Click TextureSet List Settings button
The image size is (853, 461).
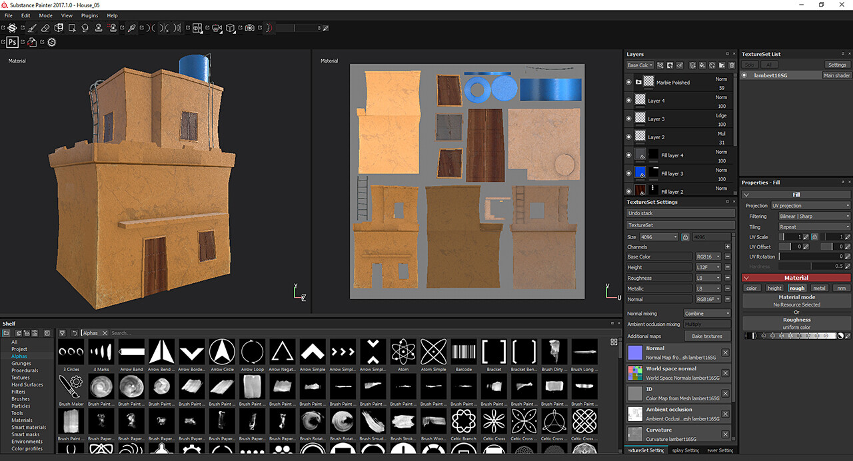[837, 65]
